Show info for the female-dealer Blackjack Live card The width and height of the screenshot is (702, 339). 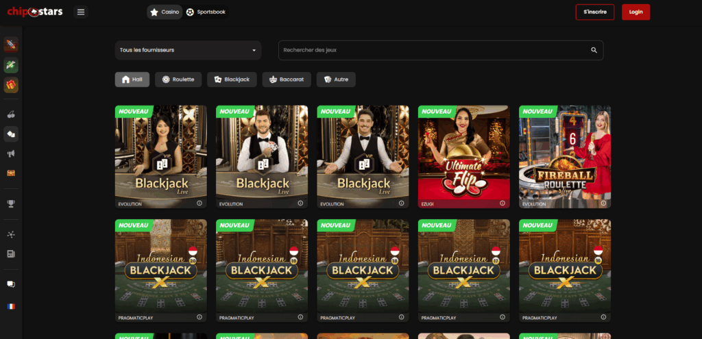point(199,203)
